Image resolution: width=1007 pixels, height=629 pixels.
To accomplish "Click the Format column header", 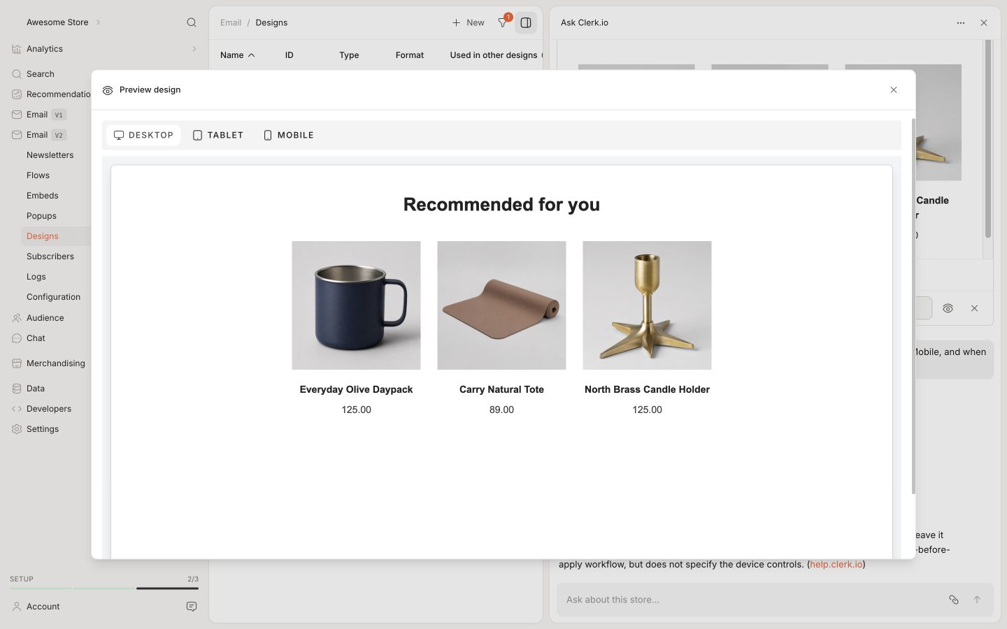I will pos(410,55).
